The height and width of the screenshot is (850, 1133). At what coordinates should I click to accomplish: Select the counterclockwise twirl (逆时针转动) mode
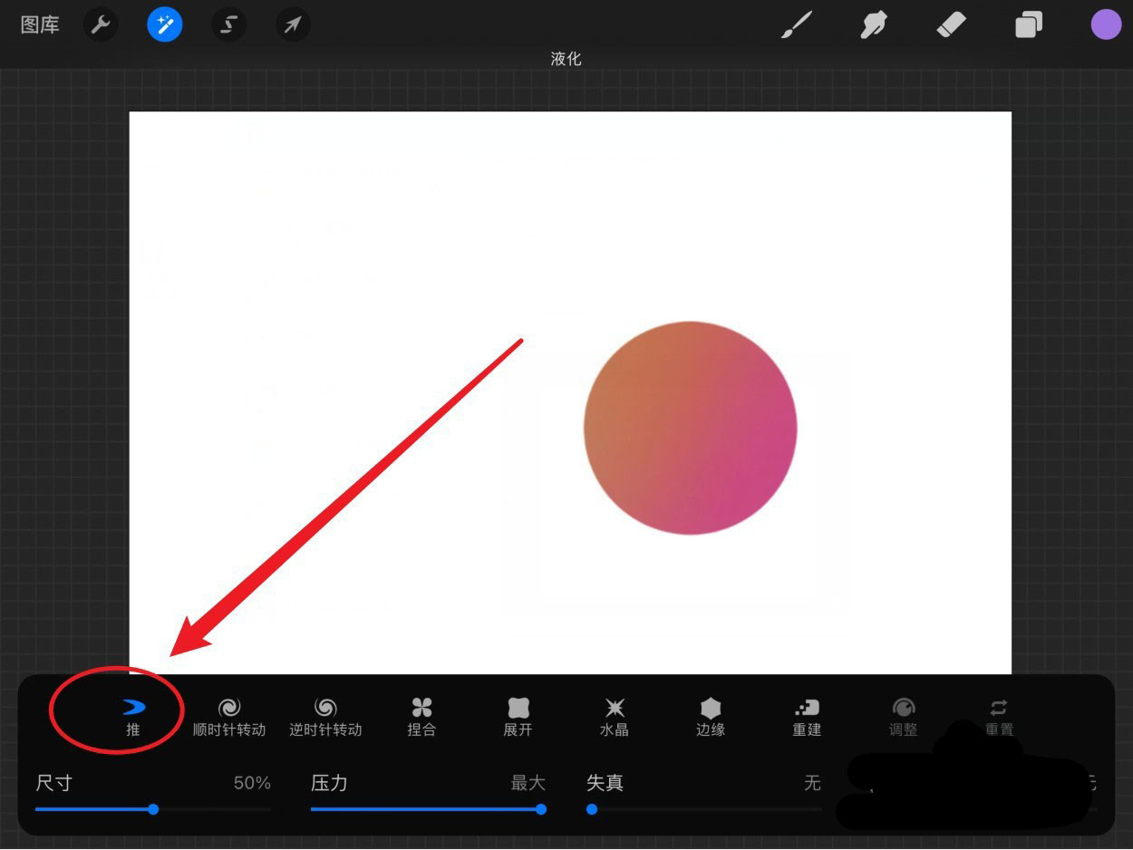coord(325,717)
